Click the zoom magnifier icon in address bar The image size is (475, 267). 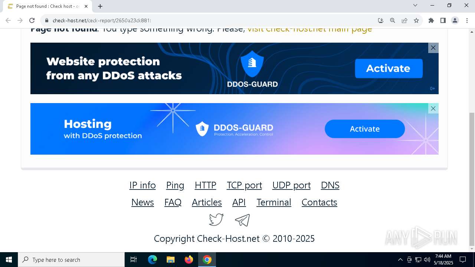[393, 20]
